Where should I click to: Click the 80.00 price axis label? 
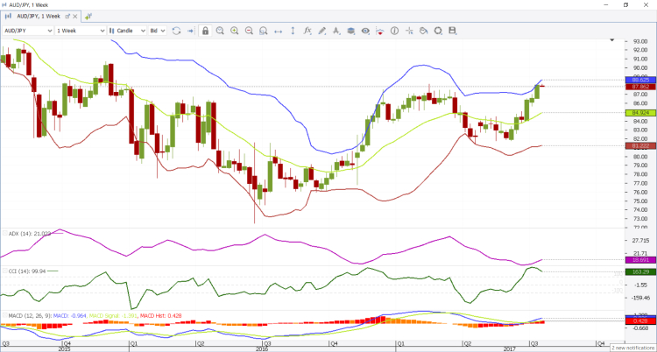pos(639,157)
